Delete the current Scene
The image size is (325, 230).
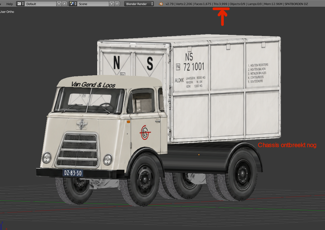coord(117,4)
